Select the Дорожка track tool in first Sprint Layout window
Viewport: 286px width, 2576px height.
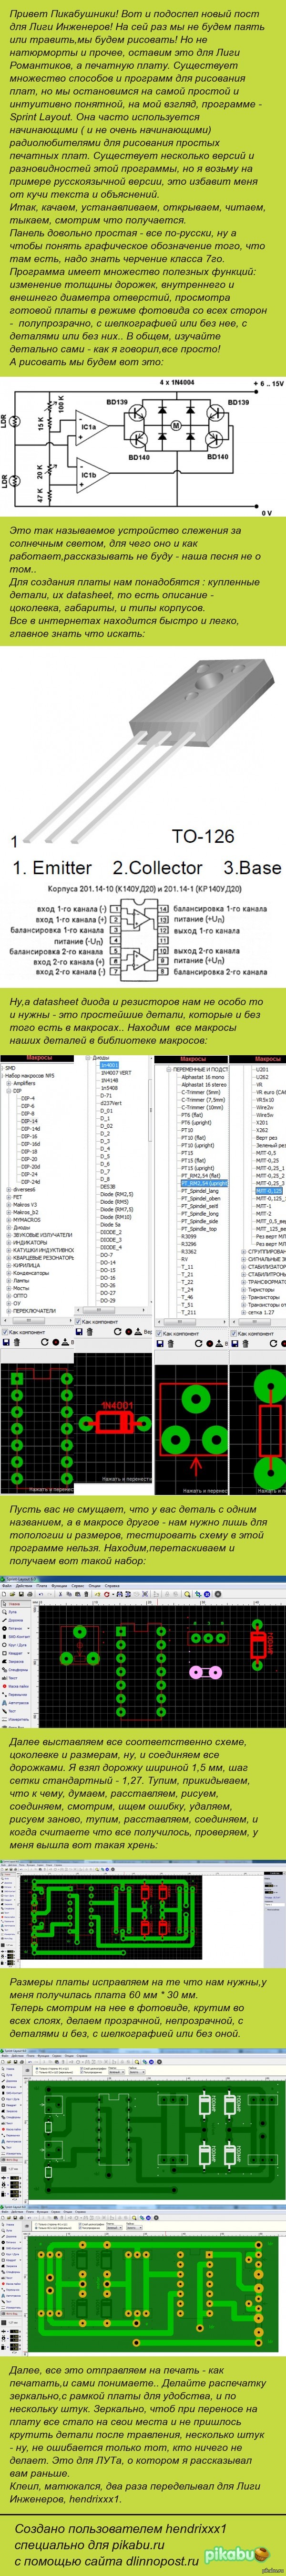[14, 1620]
